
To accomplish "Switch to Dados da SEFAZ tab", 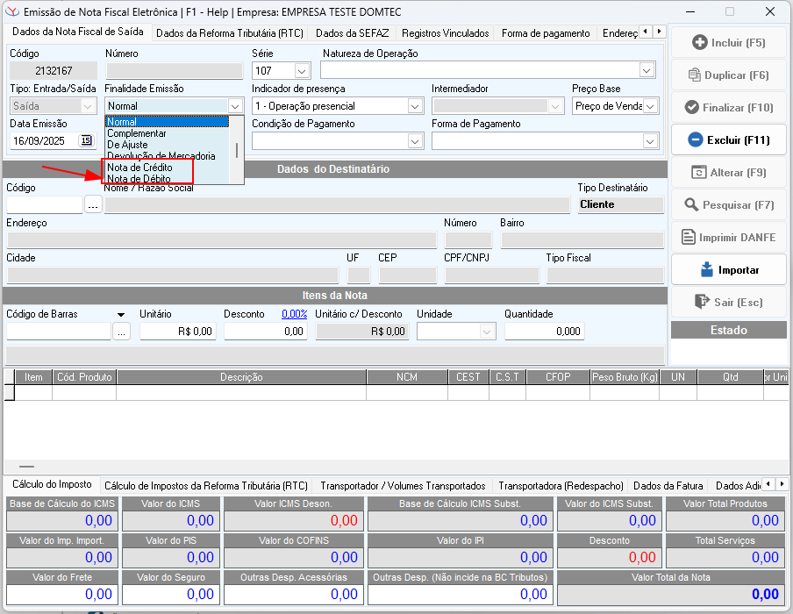I will pyautogui.click(x=353, y=33).
